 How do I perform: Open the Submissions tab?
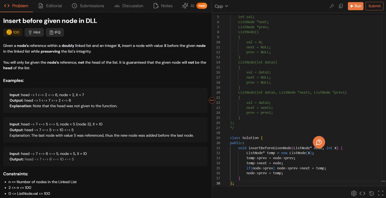point(88,6)
